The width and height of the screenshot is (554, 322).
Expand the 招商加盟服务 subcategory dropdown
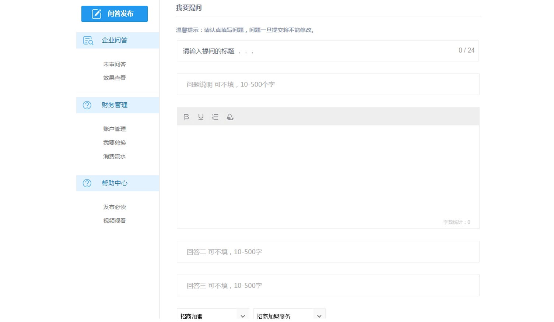point(290,315)
